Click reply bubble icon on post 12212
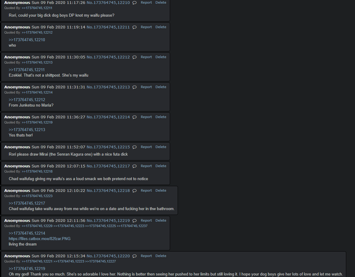 134,57
